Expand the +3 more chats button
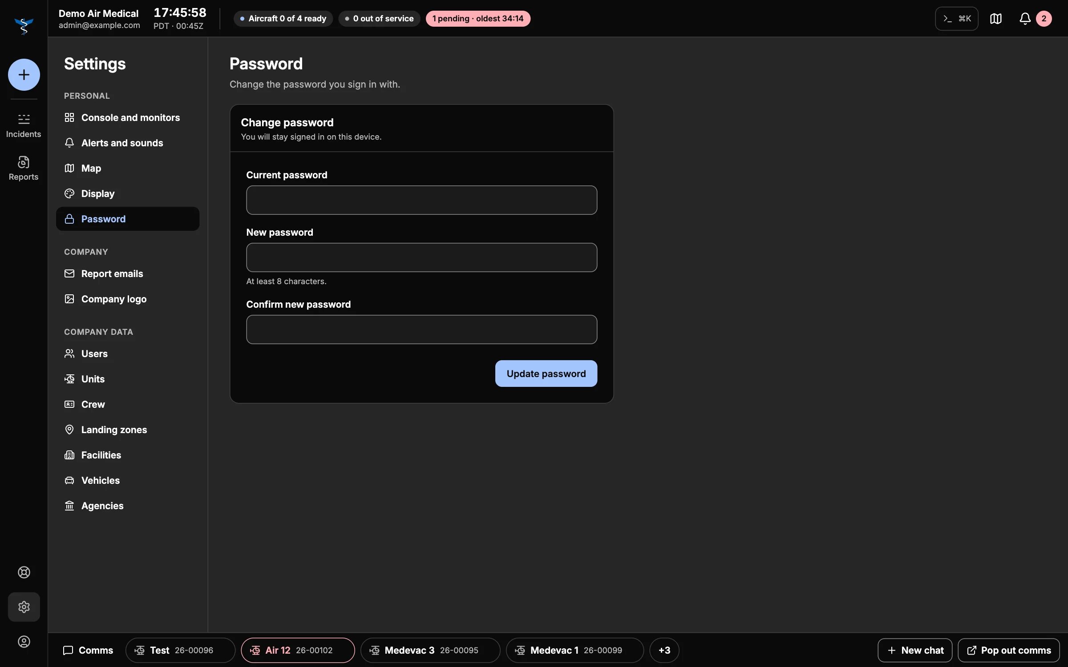 click(664, 650)
